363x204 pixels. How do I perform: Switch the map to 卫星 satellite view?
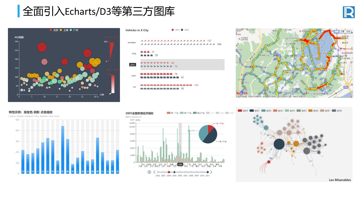342,31
